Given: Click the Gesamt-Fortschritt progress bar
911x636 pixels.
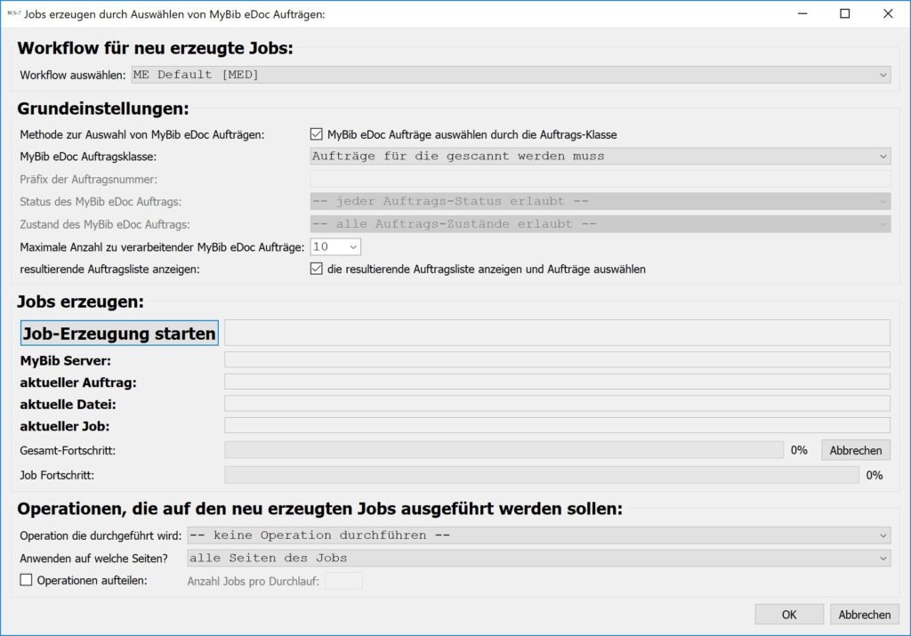Looking at the screenshot, I should tap(504, 450).
